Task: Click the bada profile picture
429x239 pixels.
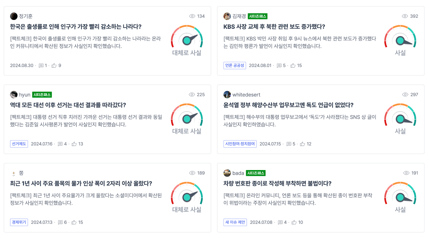Action: (227, 173)
